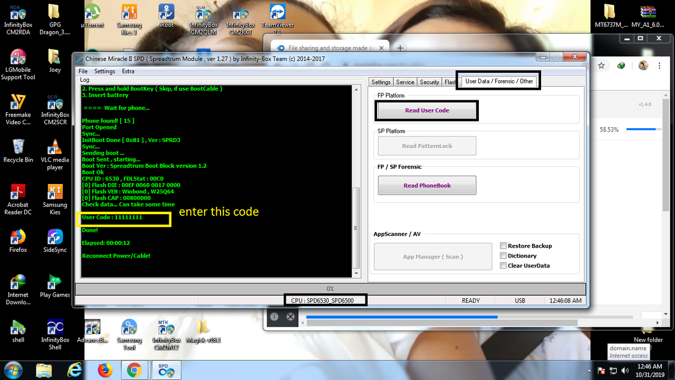Open the Chrome three-dot menu

coord(659,65)
